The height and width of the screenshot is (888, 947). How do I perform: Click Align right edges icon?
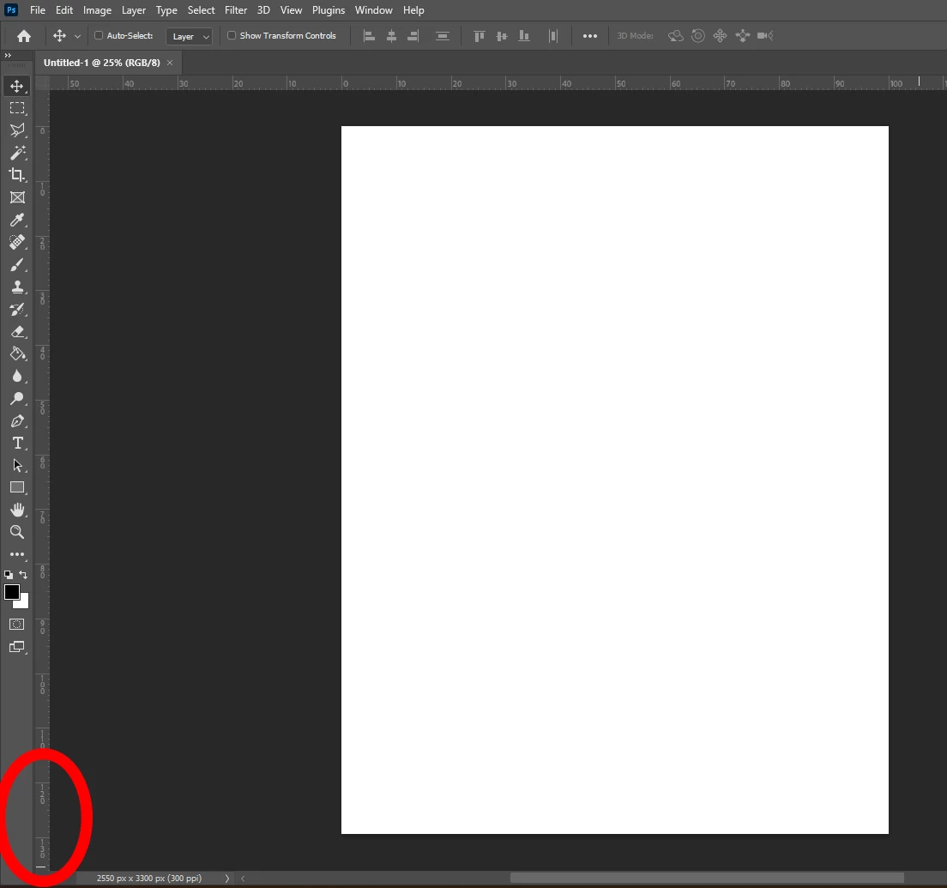tap(413, 36)
